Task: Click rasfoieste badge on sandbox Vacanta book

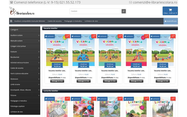Action: click(50, 36)
